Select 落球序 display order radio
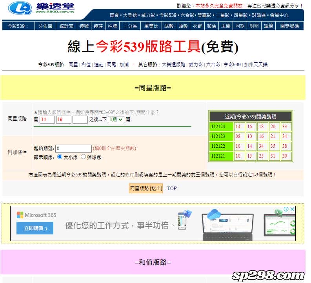This screenshot has width=311, height=283. pos(83,157)
